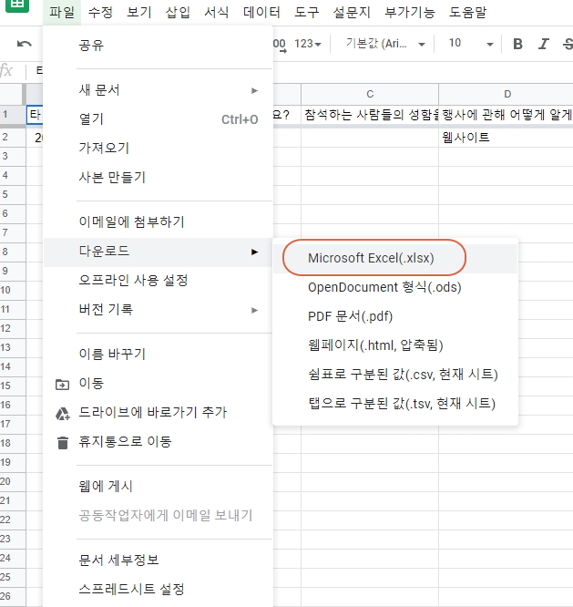The width and height of the screenshot is (573, 607).
Task: Open 문서 세부정보
Action: 159,560
